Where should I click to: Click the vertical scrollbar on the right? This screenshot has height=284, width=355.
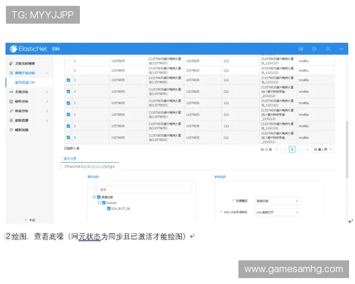click(347, 150)
